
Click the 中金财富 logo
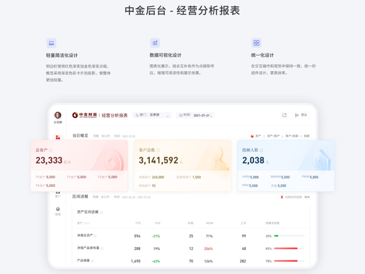coord(84,115)
